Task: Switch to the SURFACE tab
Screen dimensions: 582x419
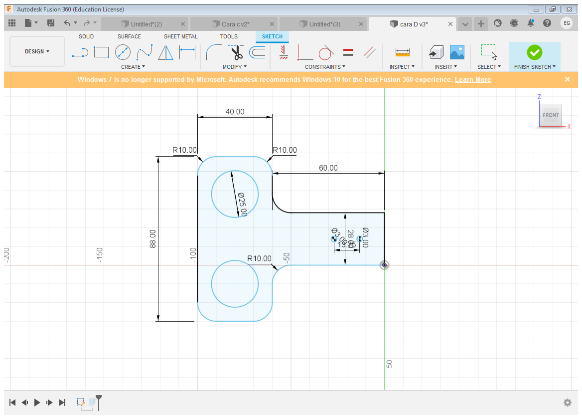Action: click(129, 36)
